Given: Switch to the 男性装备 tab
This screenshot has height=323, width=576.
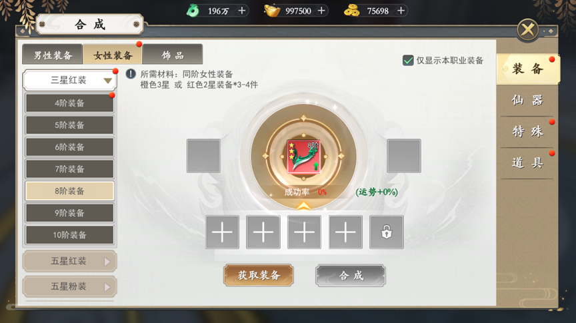Looking at the screenshot, I should (x=53, y=55).
